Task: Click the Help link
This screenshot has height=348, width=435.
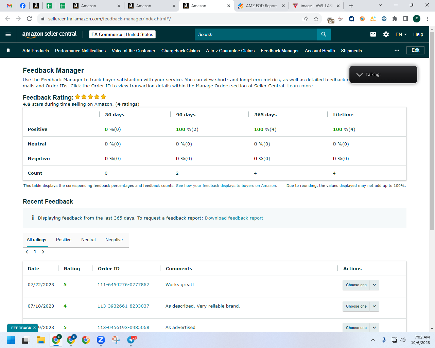Action: [x=418, y=34]
